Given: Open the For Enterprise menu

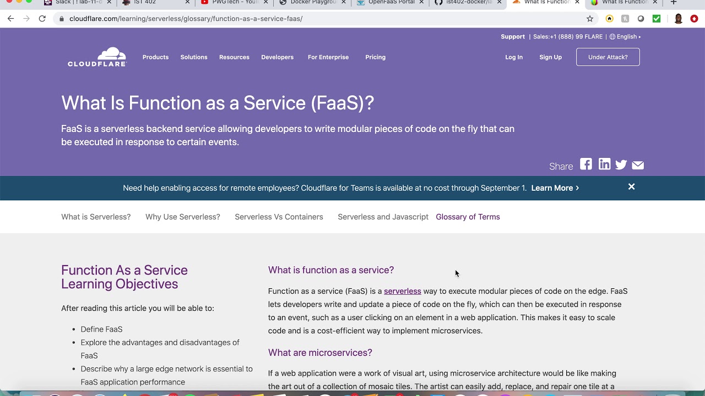Looking at the screenshot, I should 328,57.
